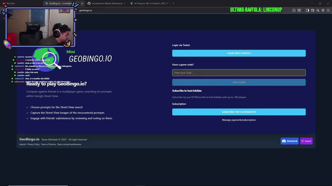
Task: Open the browser hamburger menu
Action: 328,10
